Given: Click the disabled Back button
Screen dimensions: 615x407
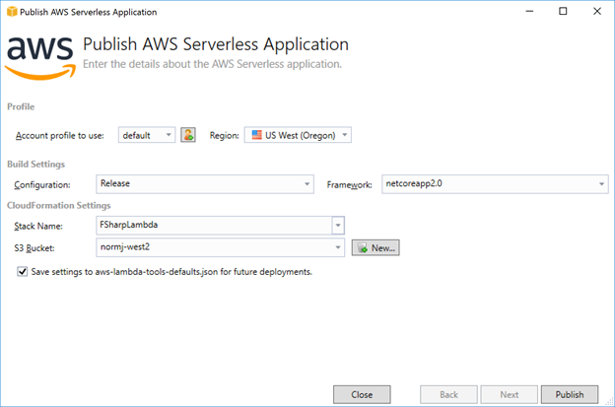Looking at the screenshot, I should 448,394.
